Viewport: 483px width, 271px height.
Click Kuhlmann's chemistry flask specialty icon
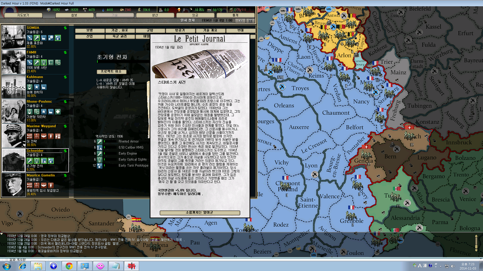click(30, 87)
